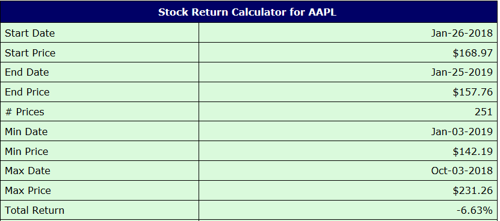Image resolution: width=500 pixels, height=221 pixels.
Task: Click the 251 prices count value
Action: coord(483,112)
